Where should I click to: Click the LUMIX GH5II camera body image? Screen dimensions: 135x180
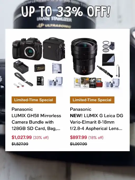(x=27, y=49)
